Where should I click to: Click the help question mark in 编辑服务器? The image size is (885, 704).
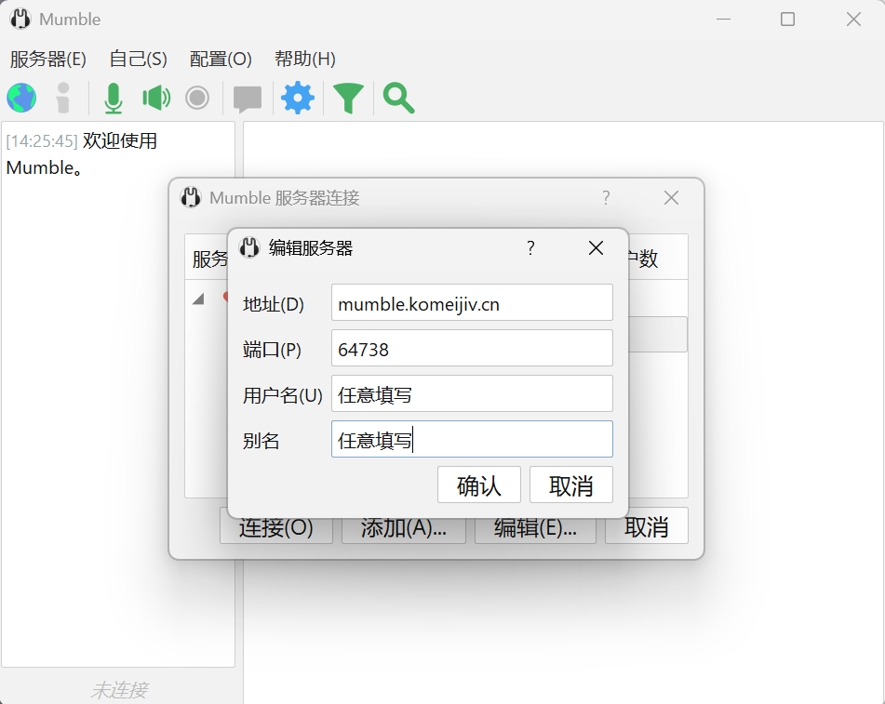tap(530, 247)
